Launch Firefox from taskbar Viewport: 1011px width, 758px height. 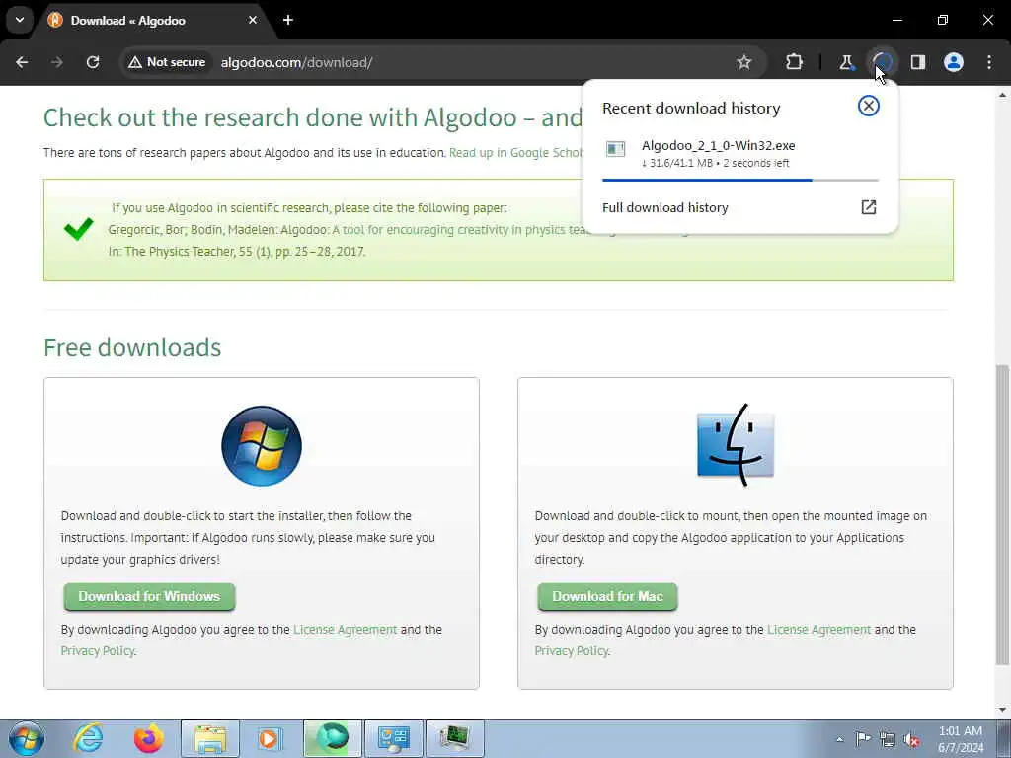pos(149,738)
